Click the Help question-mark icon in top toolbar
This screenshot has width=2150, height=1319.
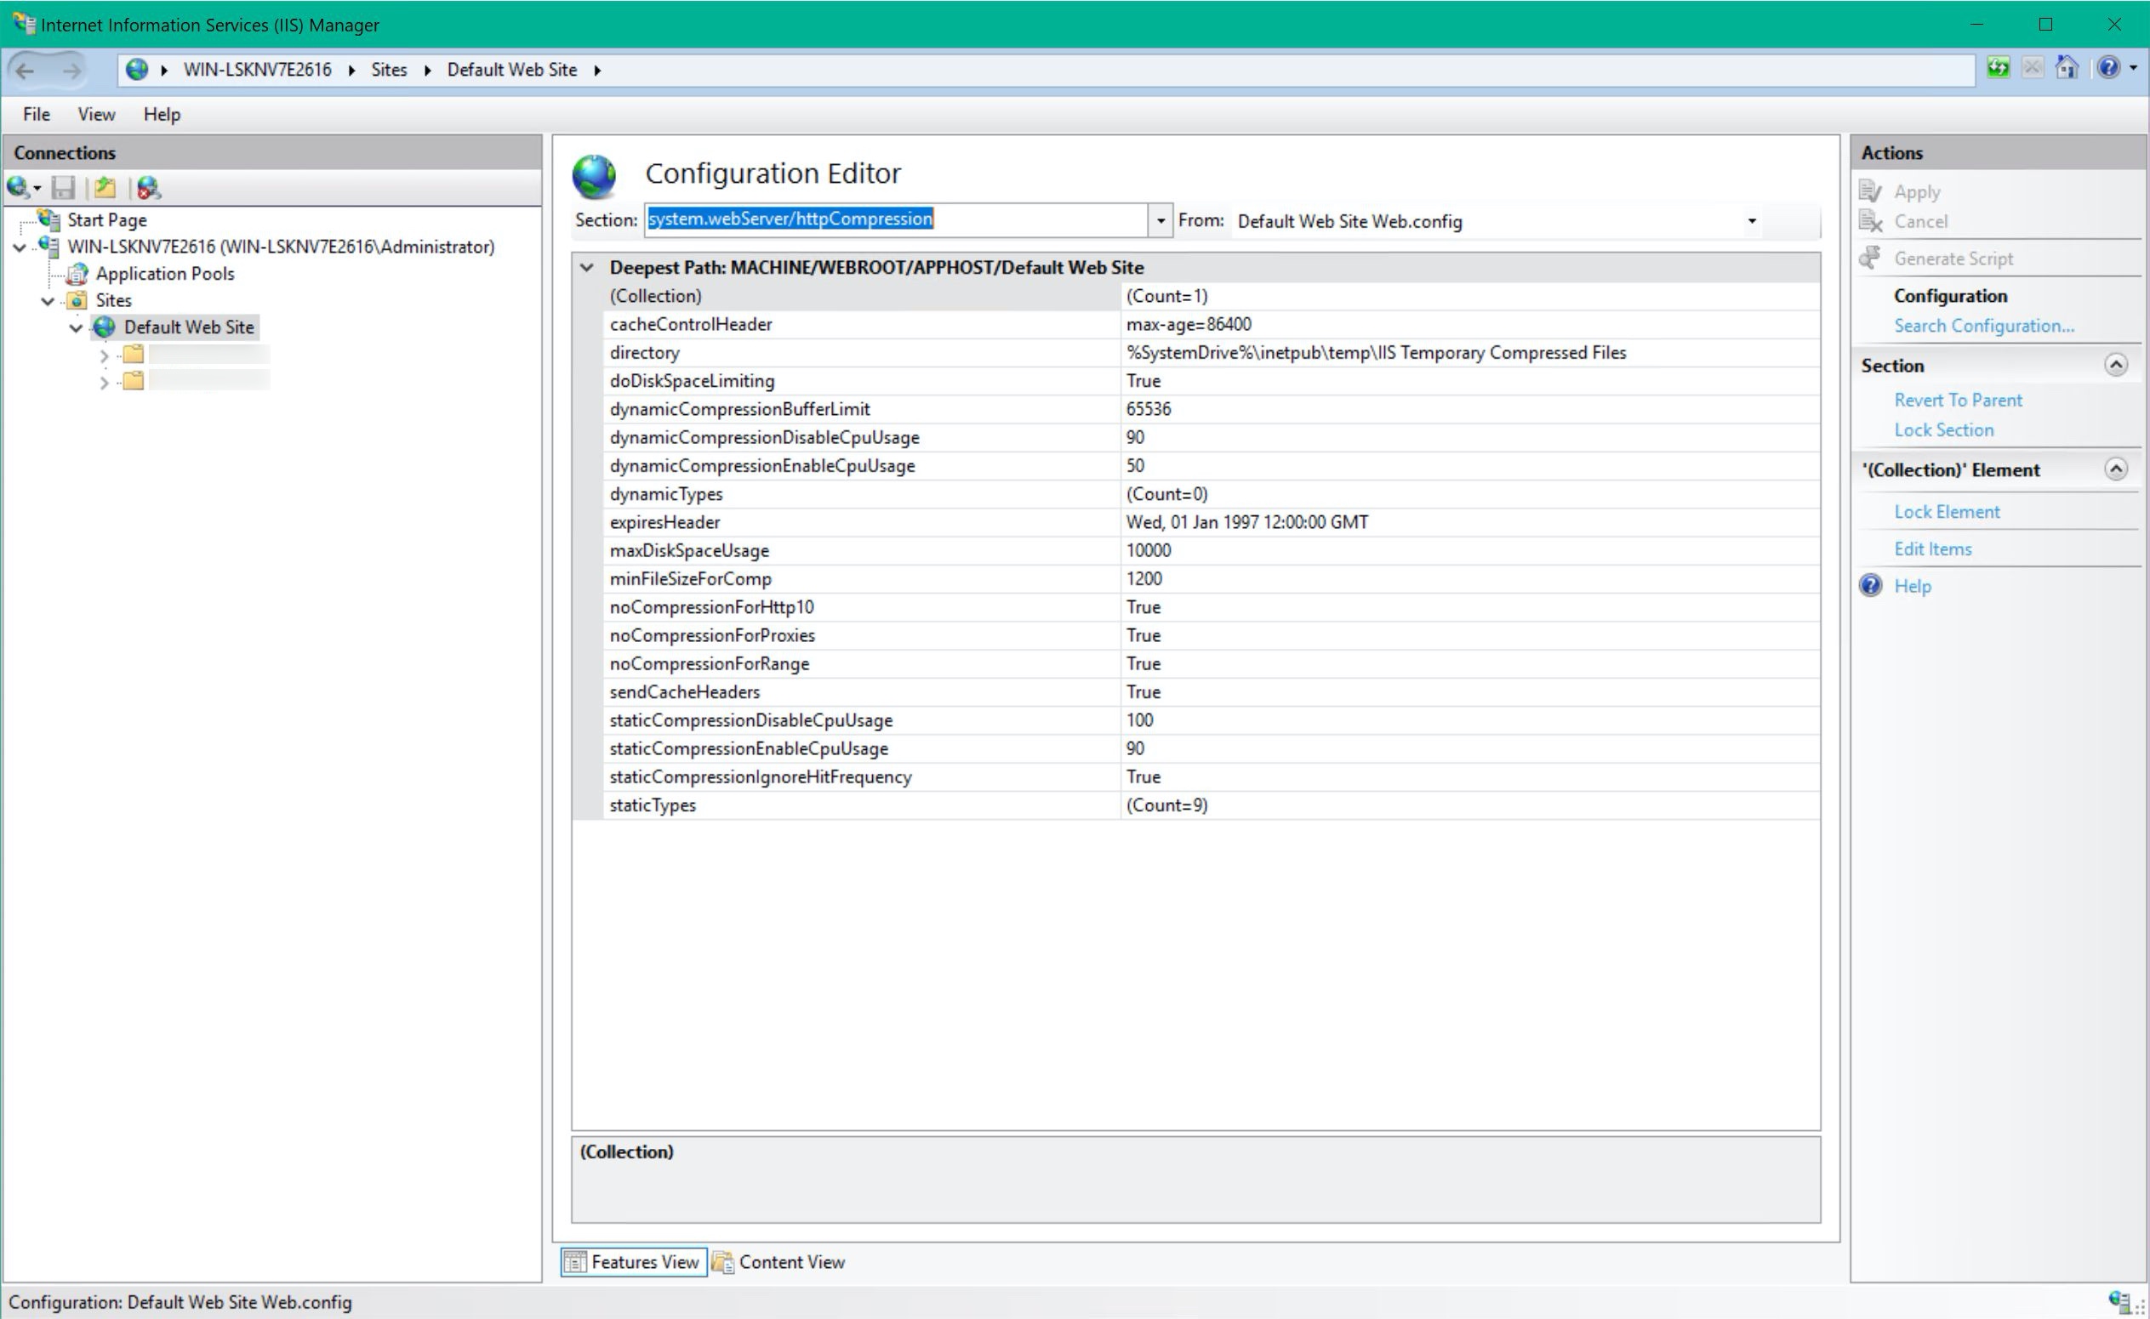point(2108,67)
